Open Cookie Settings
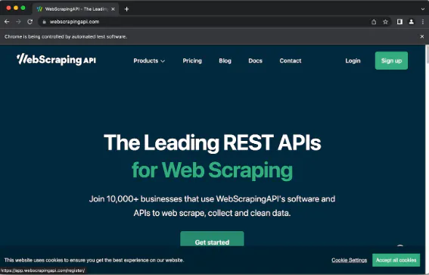This screenshot has width=429, height=275. 349,260
